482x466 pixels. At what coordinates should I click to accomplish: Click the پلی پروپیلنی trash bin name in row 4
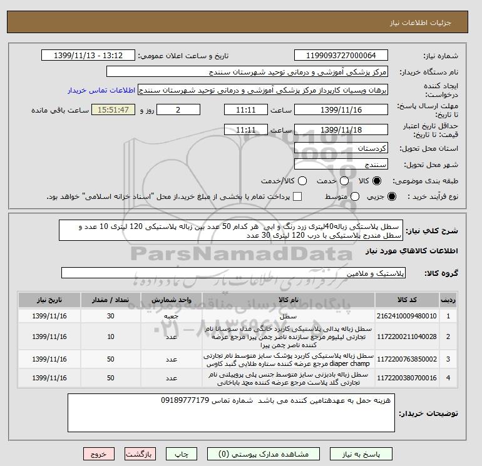[289, 378]
